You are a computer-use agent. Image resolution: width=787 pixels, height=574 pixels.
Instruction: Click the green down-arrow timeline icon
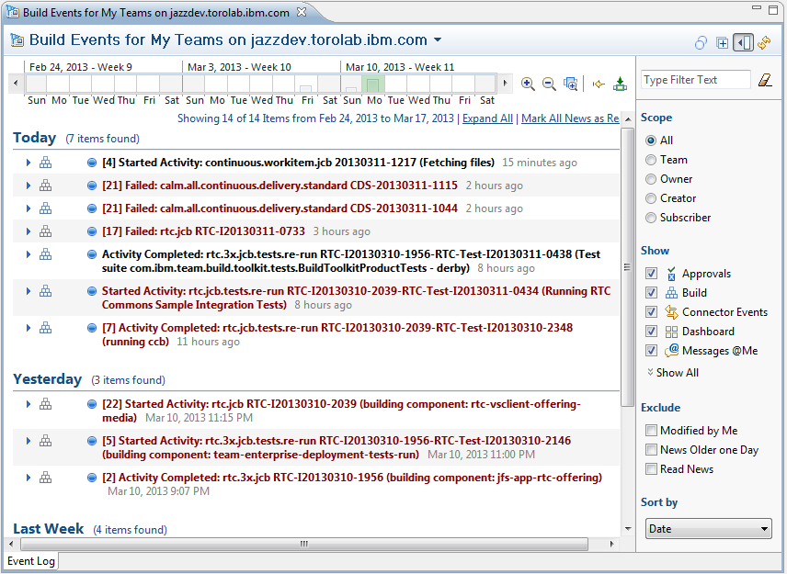pyautogui.click(x=621, y=84)
